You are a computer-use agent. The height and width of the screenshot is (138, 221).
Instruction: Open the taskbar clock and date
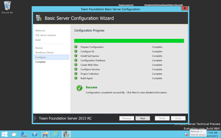pos(212,134)
